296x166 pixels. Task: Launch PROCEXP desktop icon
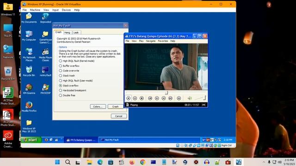pos(45,89)
